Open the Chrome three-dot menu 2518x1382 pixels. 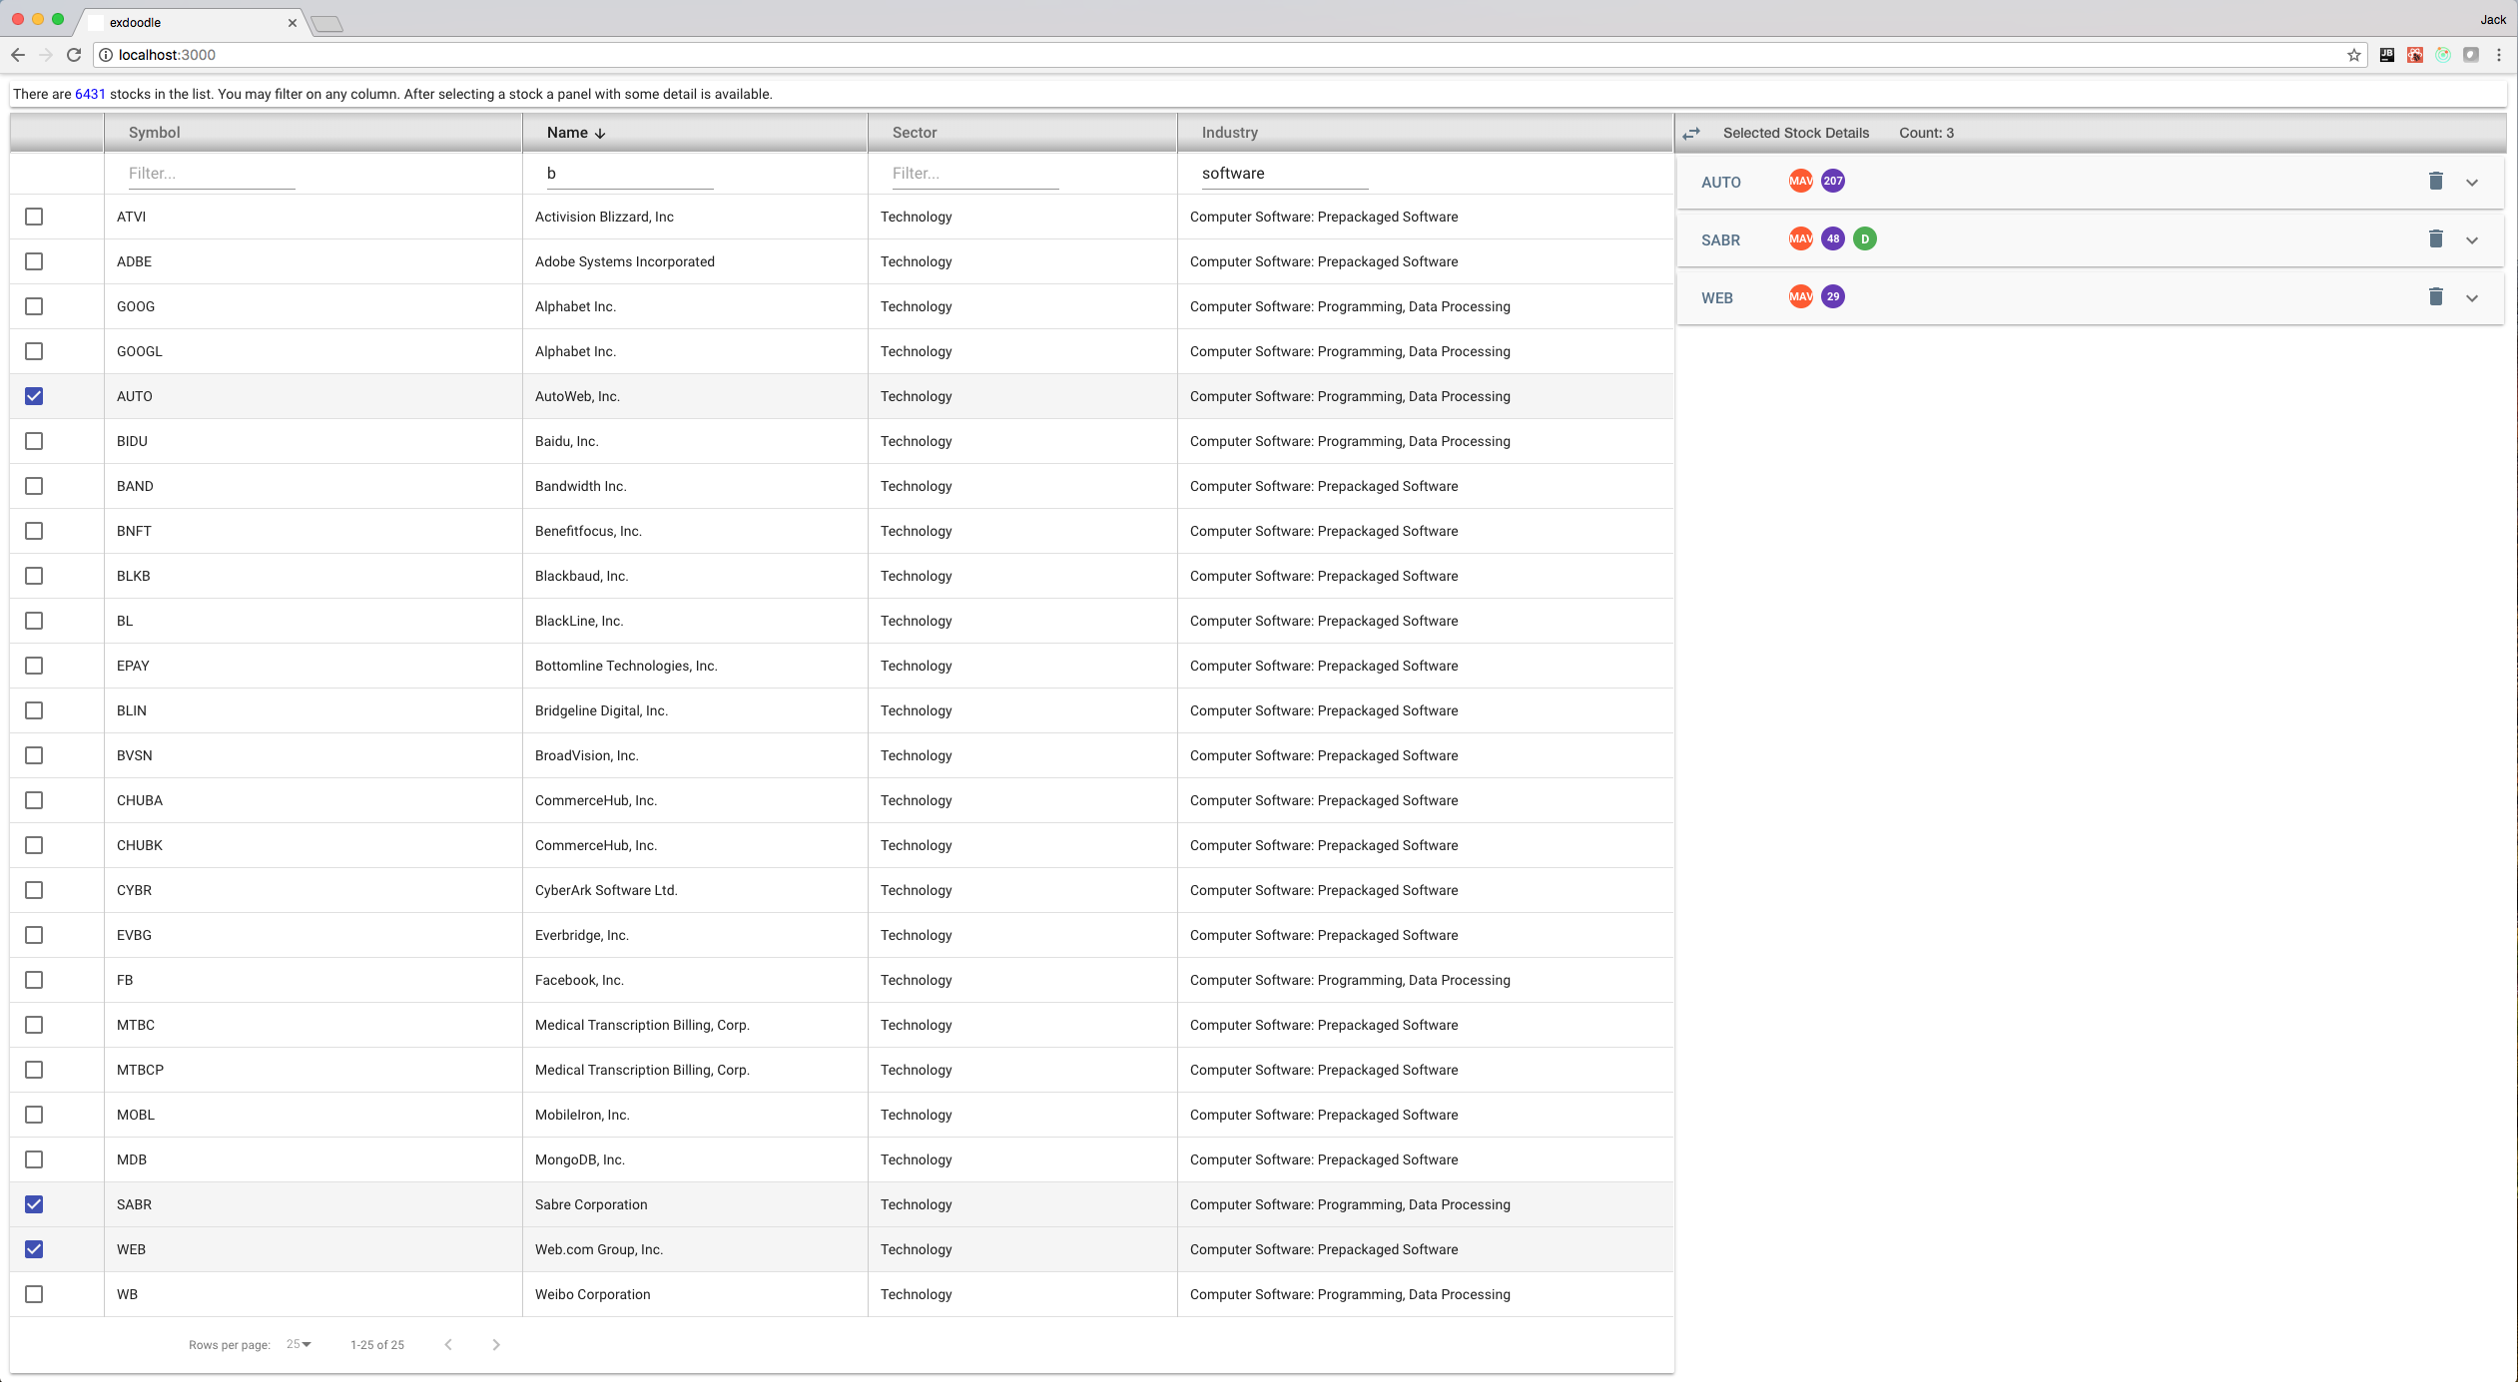coord(2499,55)
